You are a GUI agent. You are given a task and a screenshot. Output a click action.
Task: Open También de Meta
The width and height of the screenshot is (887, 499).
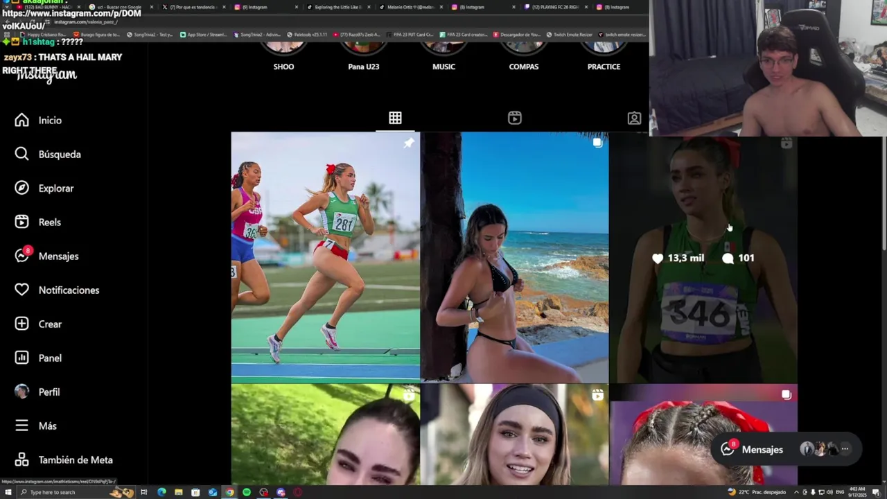pos(64,460)
